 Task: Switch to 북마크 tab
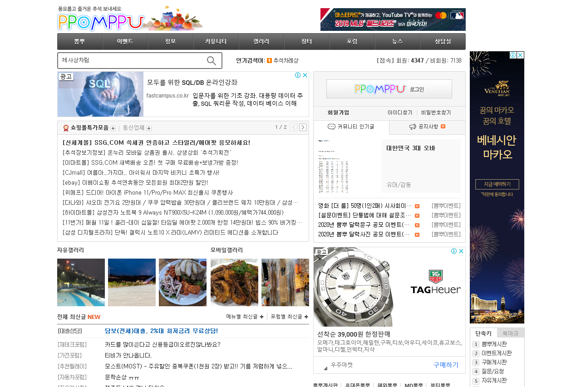(511, 333)
